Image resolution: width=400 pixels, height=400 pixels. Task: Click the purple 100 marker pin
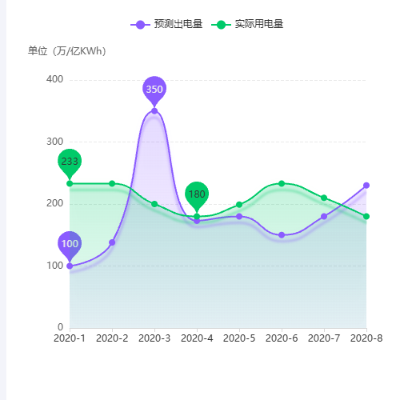70,246
